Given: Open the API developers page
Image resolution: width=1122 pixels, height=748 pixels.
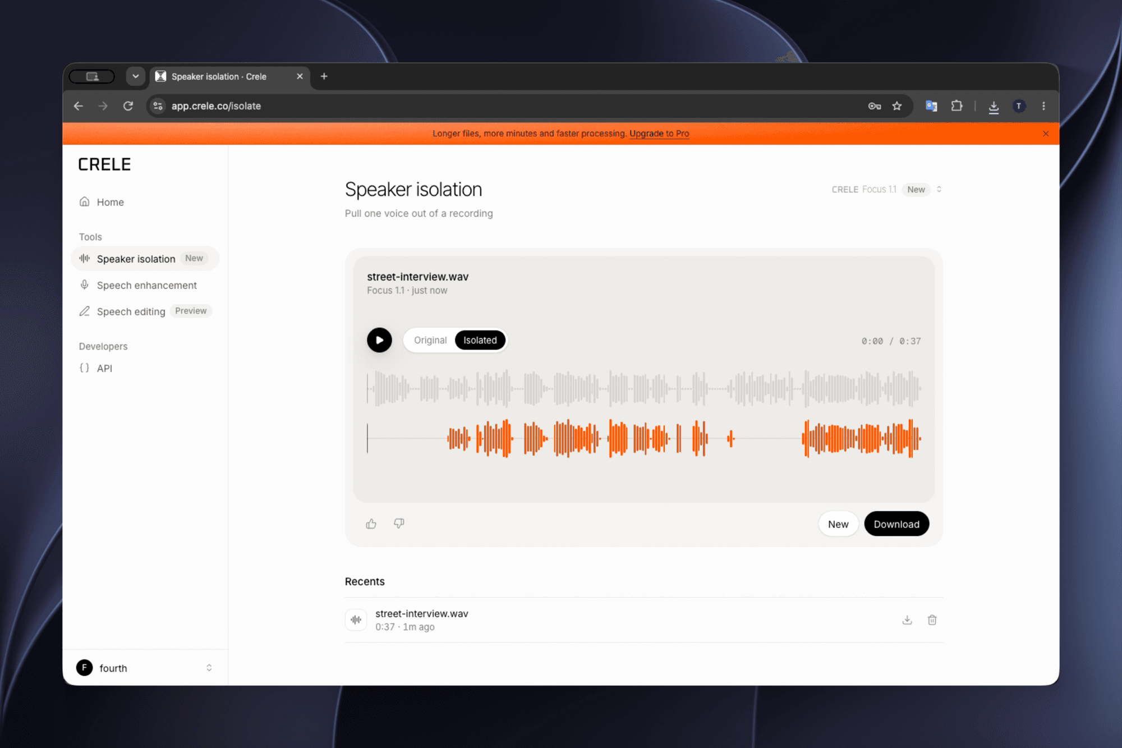Looking at the screenshot, I should tap(145, 368).
